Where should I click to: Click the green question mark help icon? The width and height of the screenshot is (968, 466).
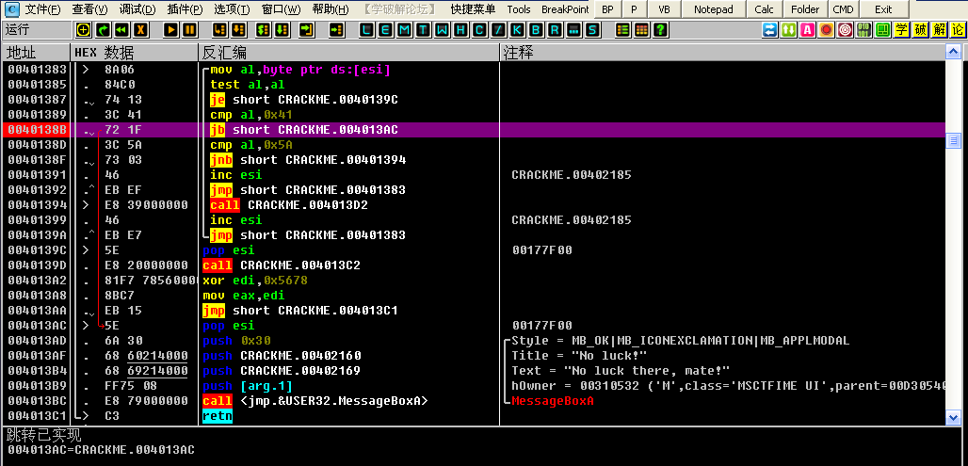(661, 29)
